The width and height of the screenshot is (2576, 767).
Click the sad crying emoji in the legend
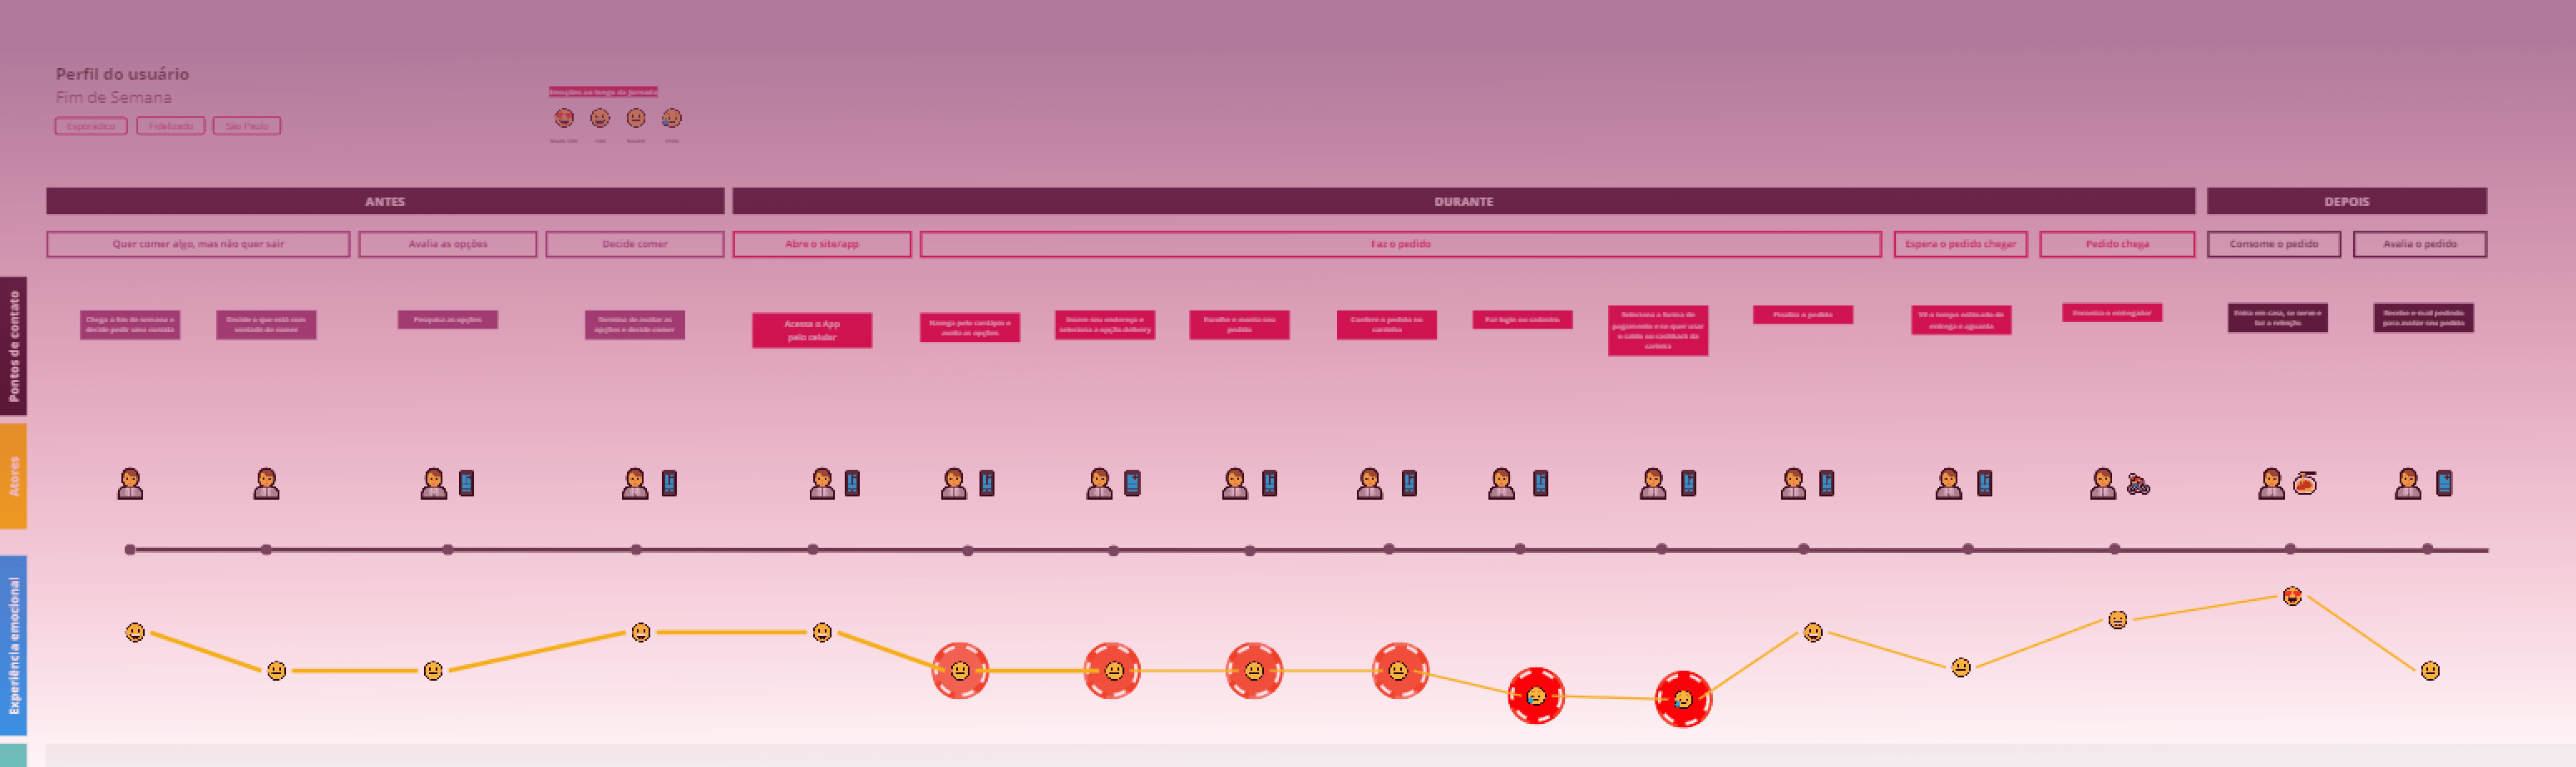click(672, 118)
